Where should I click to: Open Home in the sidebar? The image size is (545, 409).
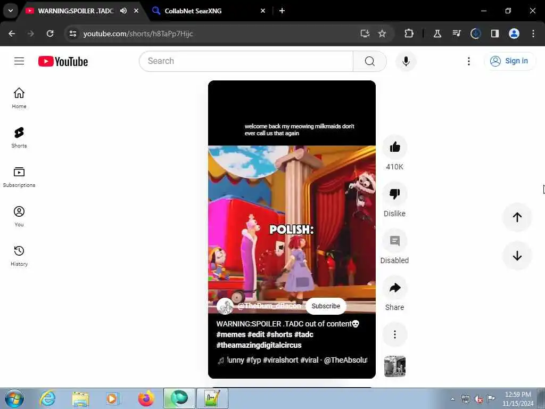[x=19, y=98]
